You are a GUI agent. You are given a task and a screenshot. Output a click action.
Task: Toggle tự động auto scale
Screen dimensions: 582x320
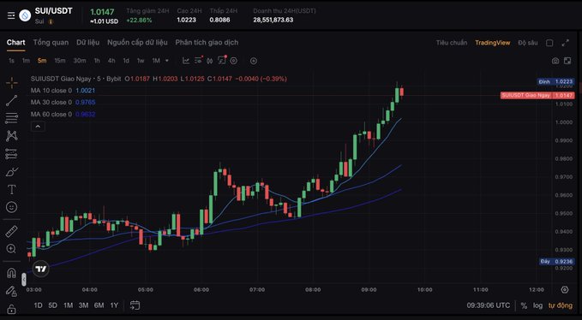coord(561,306)
